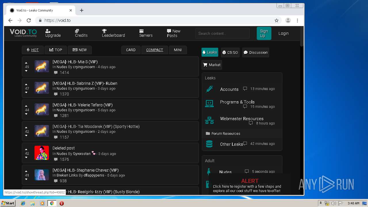This screenshot has height=207, width=368.
Task: Select the CS:GO category tab
Action: (x=230, y=52)
